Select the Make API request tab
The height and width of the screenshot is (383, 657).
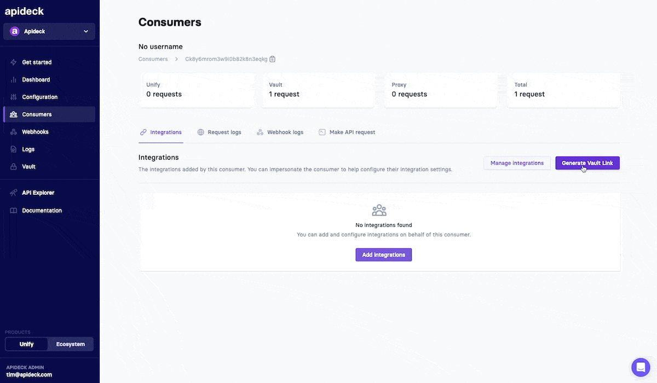pos(347,132)
